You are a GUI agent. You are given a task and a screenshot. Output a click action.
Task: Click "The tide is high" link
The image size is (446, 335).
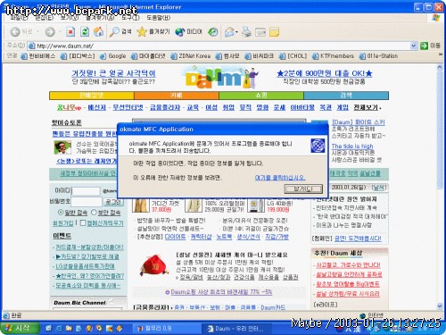pos(352,146)
